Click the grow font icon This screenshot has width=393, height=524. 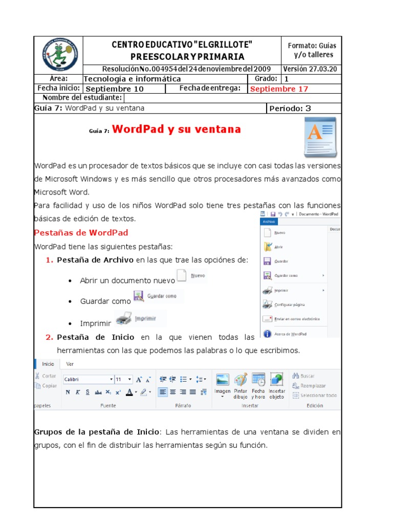(139, 379)
